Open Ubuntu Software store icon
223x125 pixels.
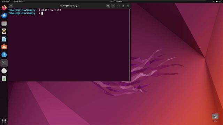[x=4, y=47]
